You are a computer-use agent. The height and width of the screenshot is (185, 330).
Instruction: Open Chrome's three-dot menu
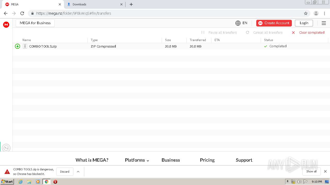pyautogui.click(x=324, y=13)
